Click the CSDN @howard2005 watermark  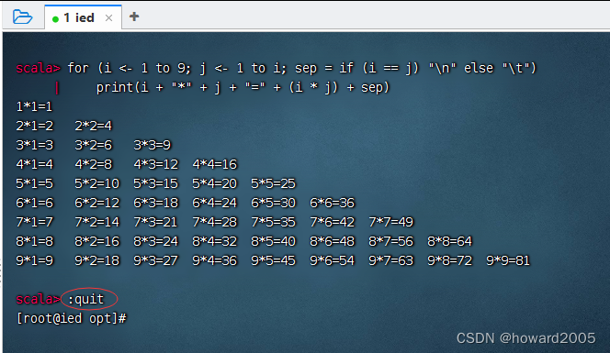525,338
